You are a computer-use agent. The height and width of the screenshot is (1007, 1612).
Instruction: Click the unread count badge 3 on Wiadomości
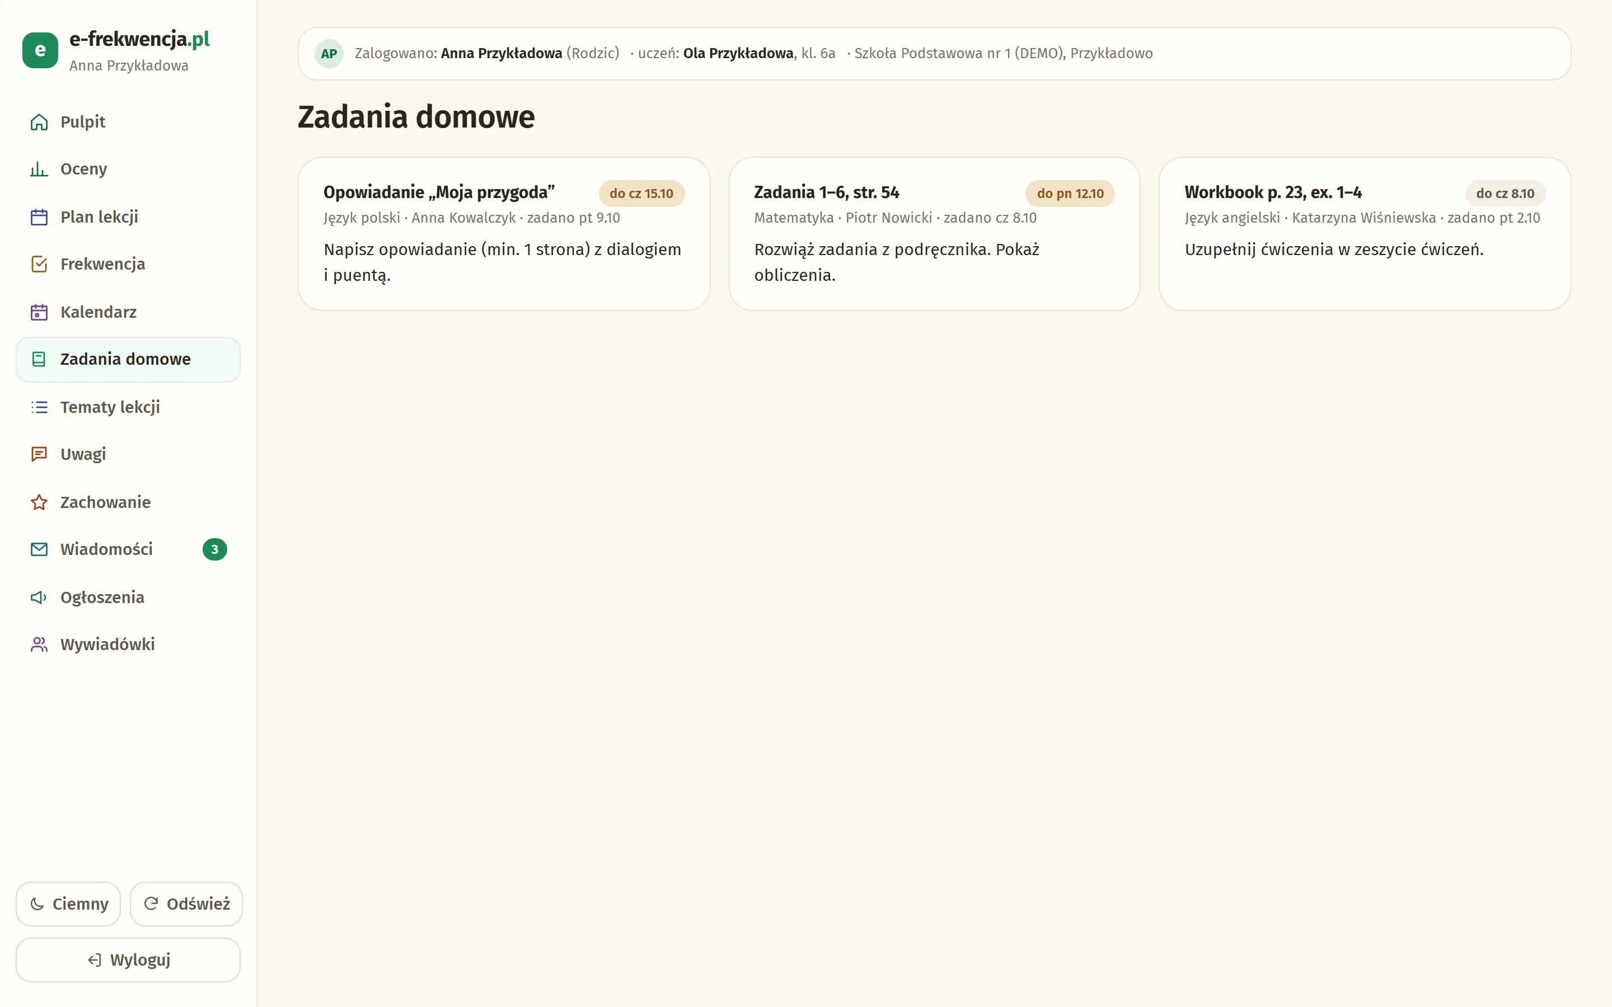click(214, 549)
